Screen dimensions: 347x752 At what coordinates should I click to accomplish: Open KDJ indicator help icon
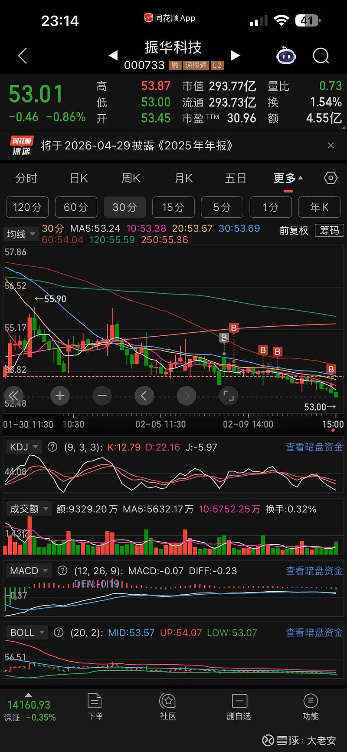52,447
